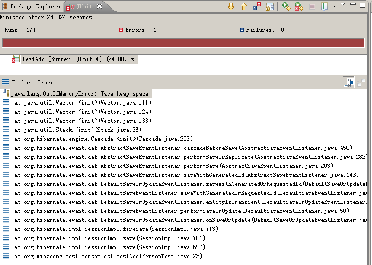The image size is (372, 265).
Task: Select DefaultSaveEventListener.saveWithGeneratedOrRequestedId line
Action: 191,193
